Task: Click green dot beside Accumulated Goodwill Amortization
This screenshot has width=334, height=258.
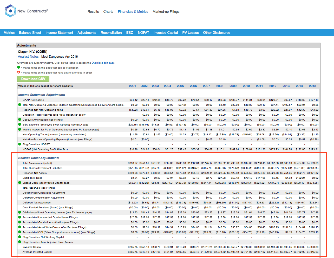Action: tap(19, 222)
